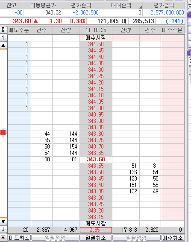This screenshot has width=191, height=242.
Task: Click the 매도주문 column header
Action: (x=19, y=30)
